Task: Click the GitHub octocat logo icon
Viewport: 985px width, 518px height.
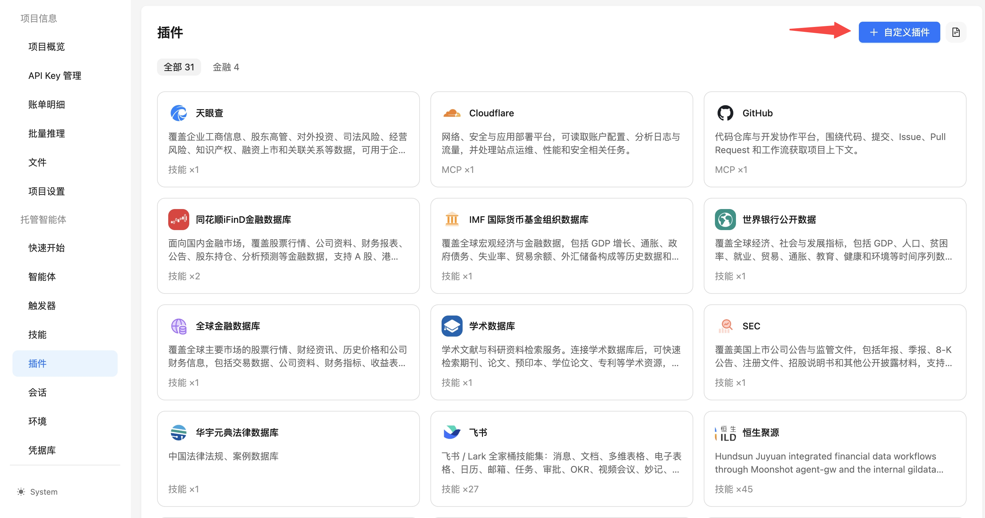Action: point(725,113)
